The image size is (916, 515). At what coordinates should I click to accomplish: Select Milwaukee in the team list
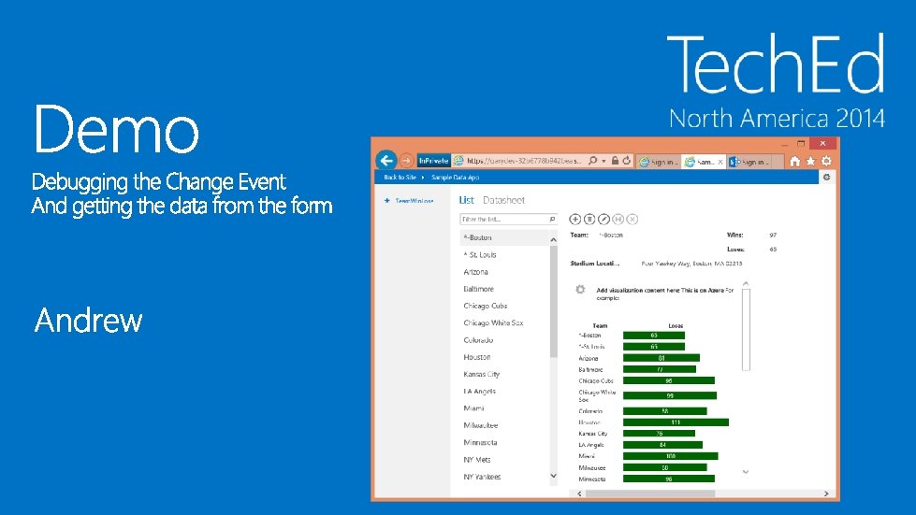[504, 425]
